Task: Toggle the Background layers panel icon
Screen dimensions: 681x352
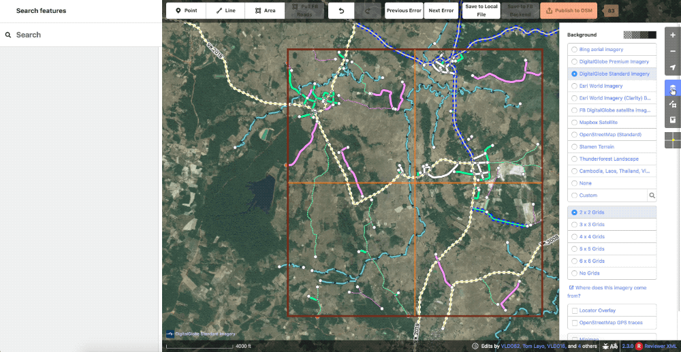Action: tap(673, 89)
